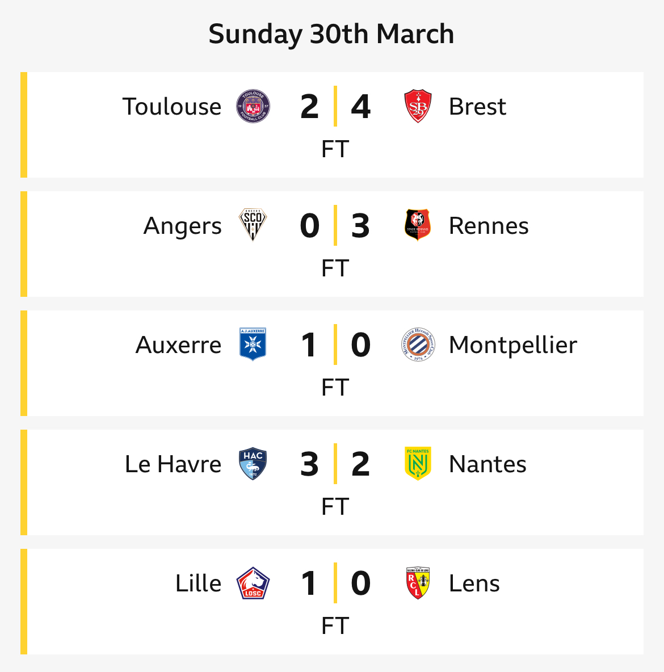
Task: Click the FT label under Auxerre match
Action: 335,388
